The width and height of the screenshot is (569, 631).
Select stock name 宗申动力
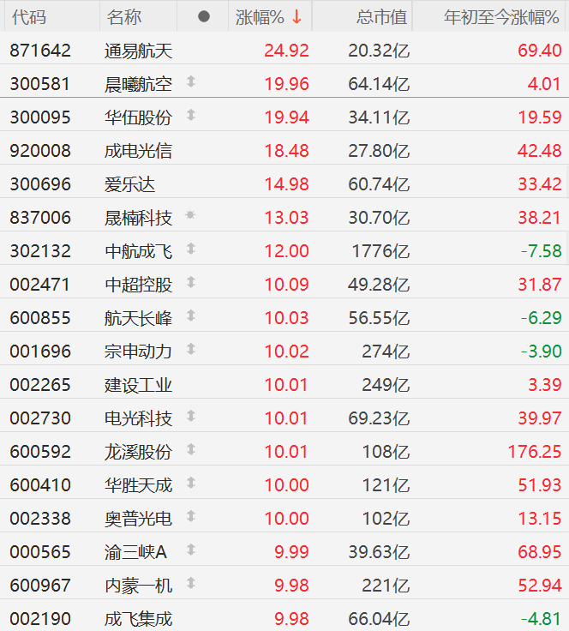tap(138, 352)
